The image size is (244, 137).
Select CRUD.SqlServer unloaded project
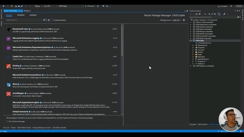click(204, 66)
